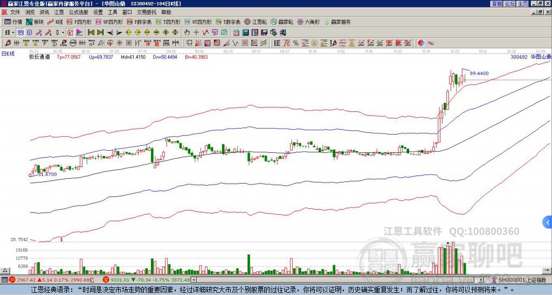
Task: Open the P四方形 tool
Action: point(79,22)
